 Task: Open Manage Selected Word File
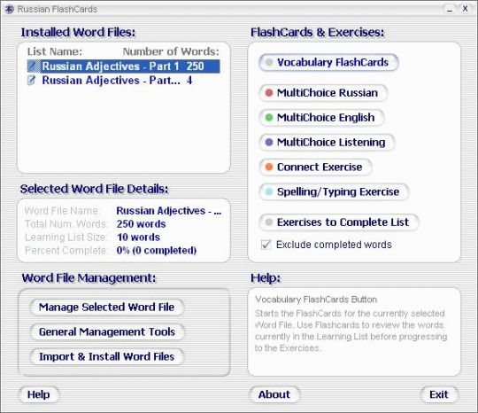pyautogui.click(x=107, y=307)
